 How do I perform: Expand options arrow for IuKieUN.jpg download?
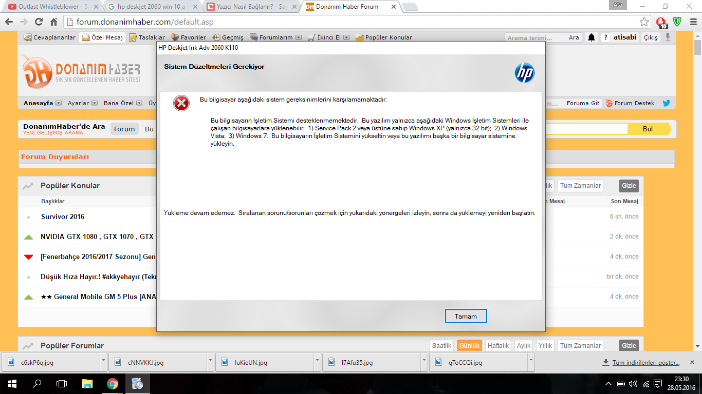tap(317, 362)
